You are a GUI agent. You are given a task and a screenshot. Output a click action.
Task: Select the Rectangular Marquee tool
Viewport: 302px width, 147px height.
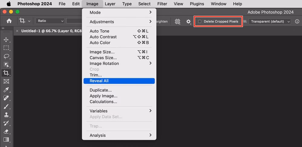point(6,48)
